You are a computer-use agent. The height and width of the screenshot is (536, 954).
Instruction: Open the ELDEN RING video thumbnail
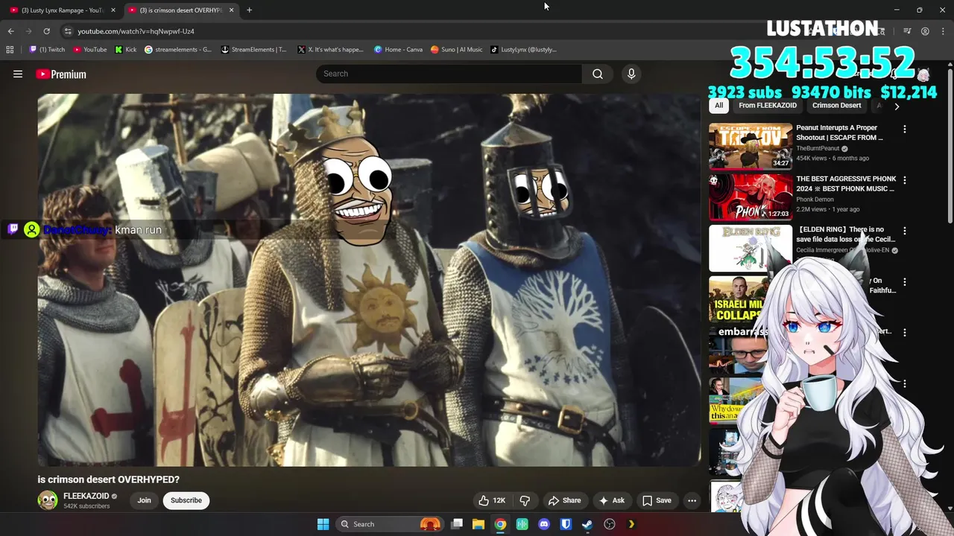[x=751, y=248]
